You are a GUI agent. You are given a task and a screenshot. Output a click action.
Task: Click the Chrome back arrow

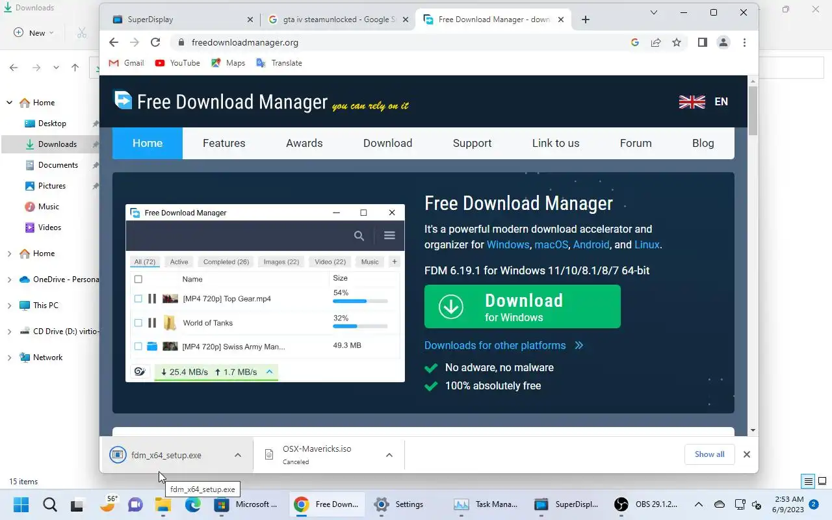tap(114, 42)
